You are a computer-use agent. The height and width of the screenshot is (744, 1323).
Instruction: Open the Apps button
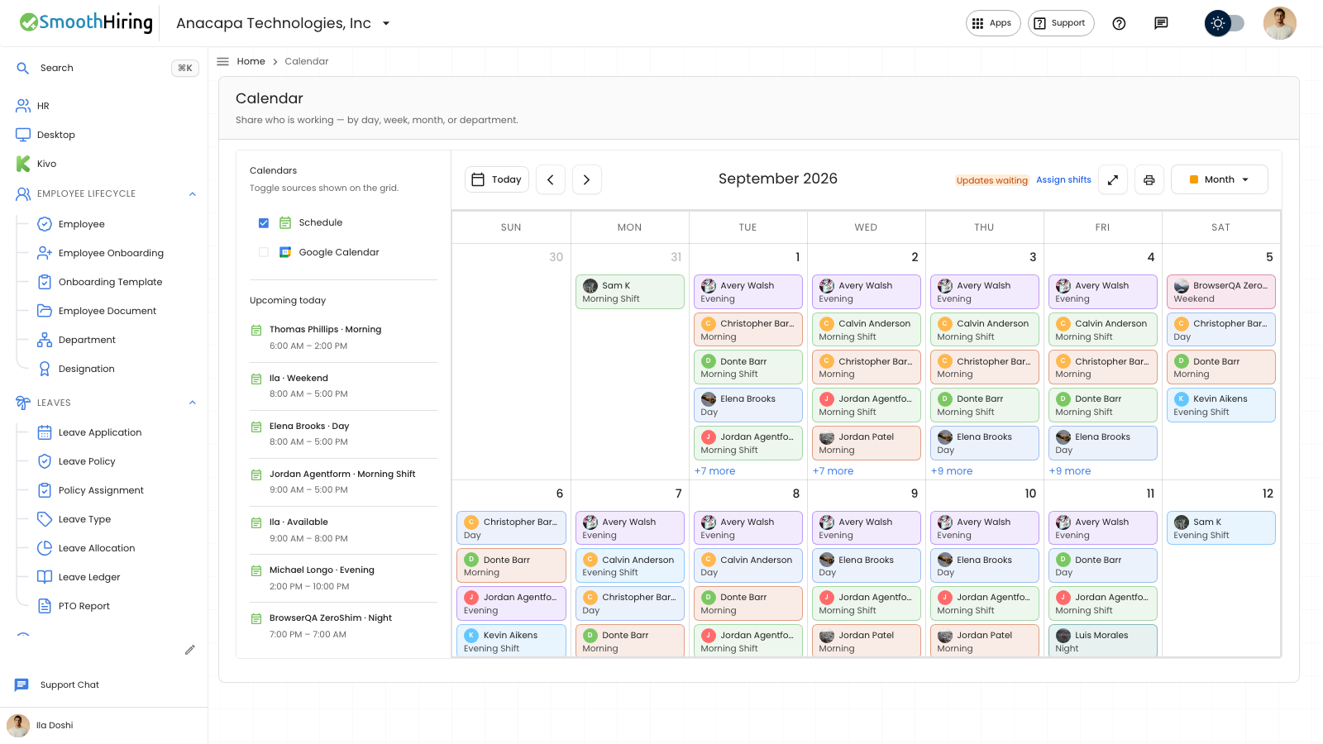coord(992,23)
